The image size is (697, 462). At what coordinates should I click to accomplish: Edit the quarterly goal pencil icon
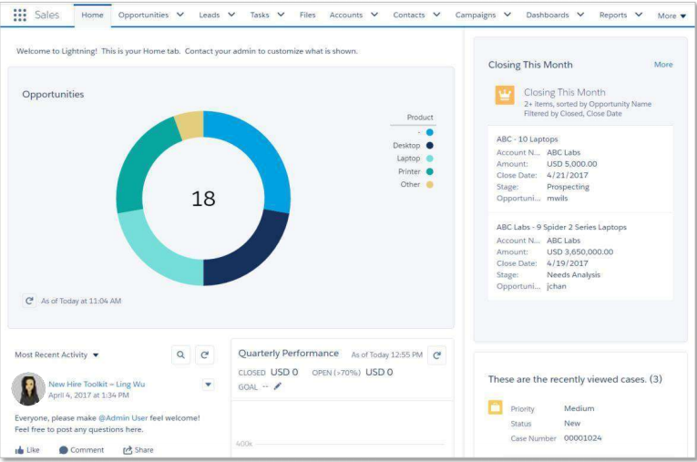pos(278,386)
